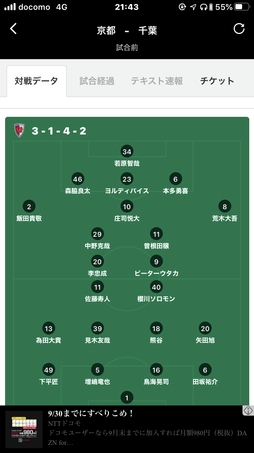The width and height of the screenshot is (254, 453).
Task: Tap the Kyoto Sanga club crest
Action: pos(19,130)
